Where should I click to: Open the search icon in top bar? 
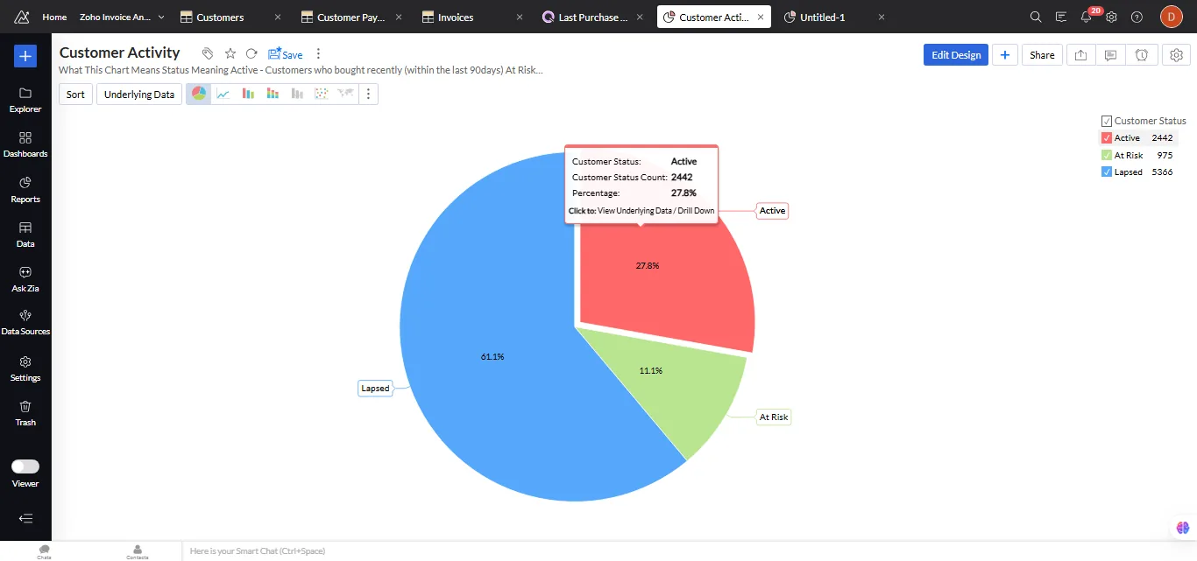[1036, 17]
